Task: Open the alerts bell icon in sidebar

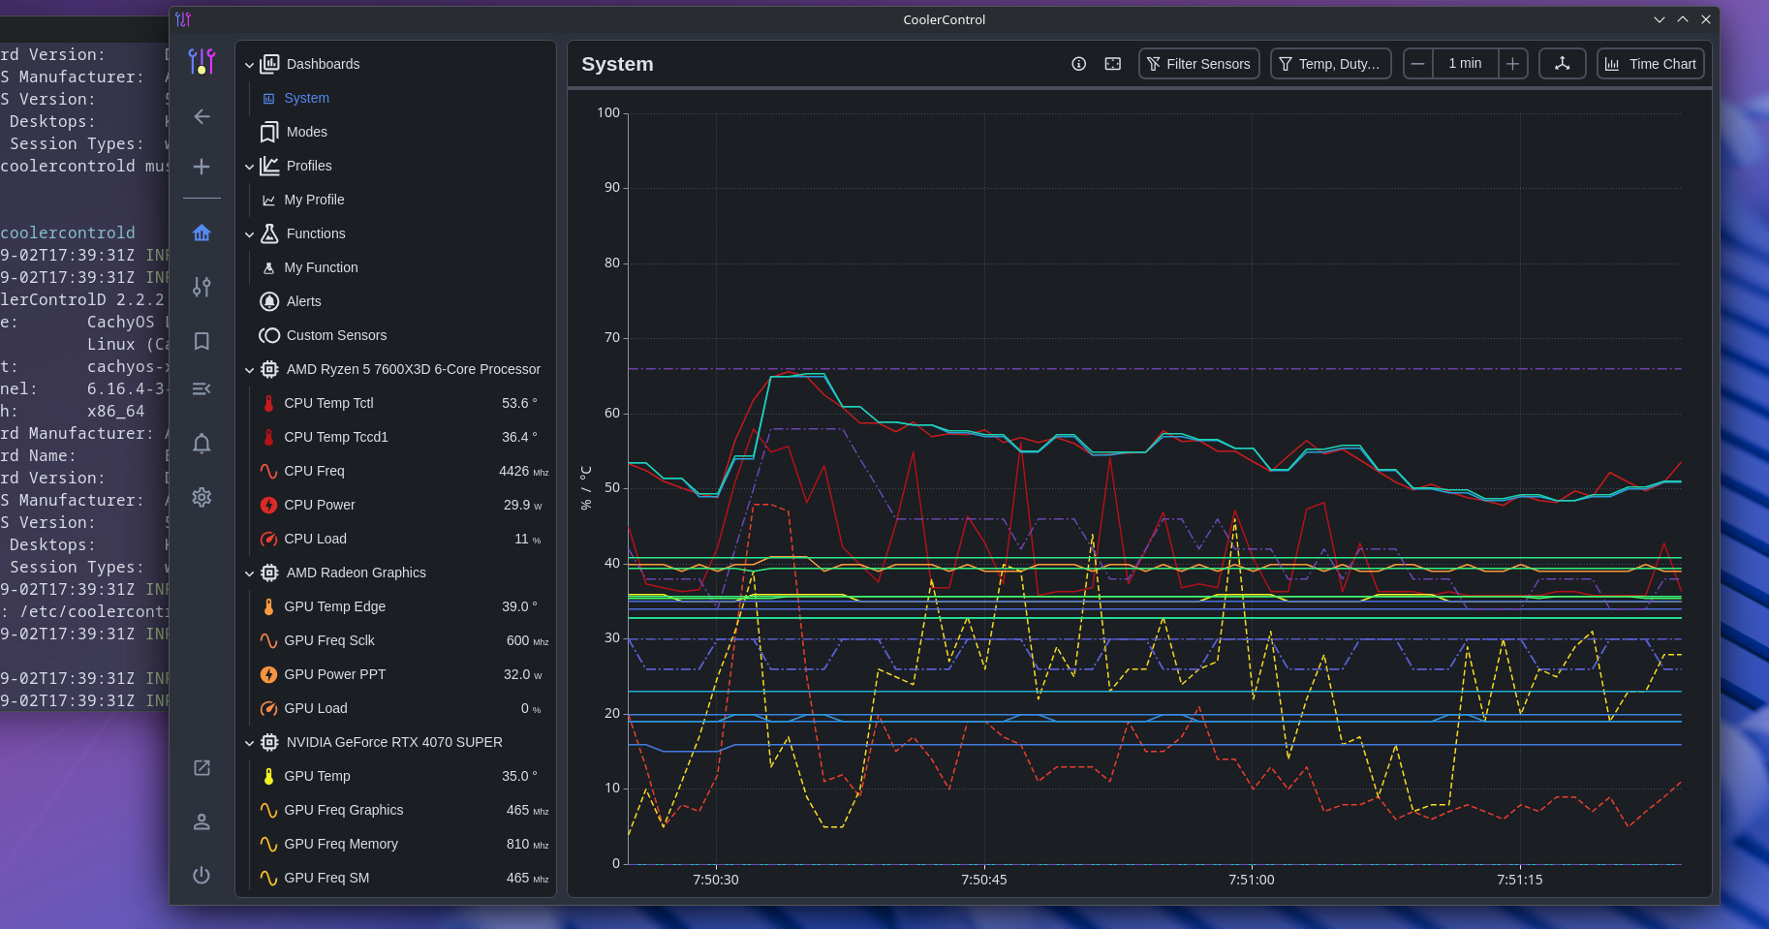Action: (x=202, y=443)
